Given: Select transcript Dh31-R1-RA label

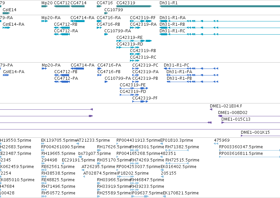Looking at the screenshot, I should click(x=172, y=18).
